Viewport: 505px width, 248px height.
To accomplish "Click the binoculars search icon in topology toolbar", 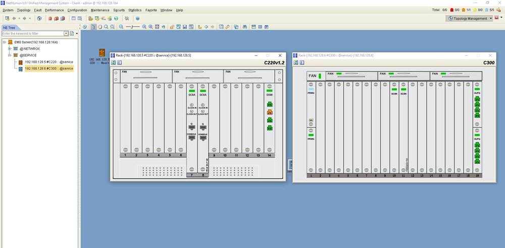I will tap(244, 27).
